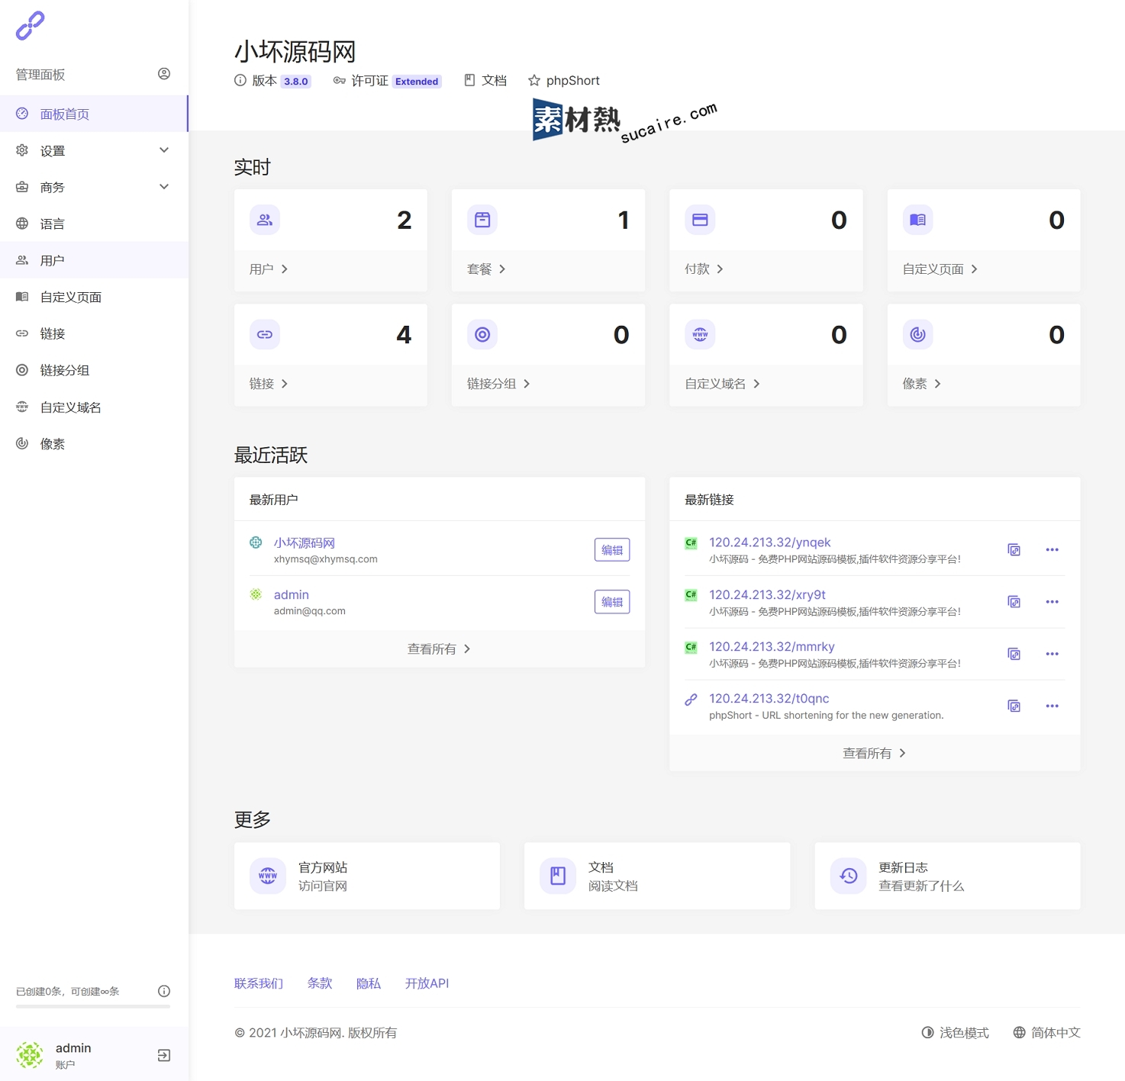The width and height of the screenshot is (1125, 1081).
Task: Open options menu for 120.24.213.32/ynqek
Action: point(1052,550)
